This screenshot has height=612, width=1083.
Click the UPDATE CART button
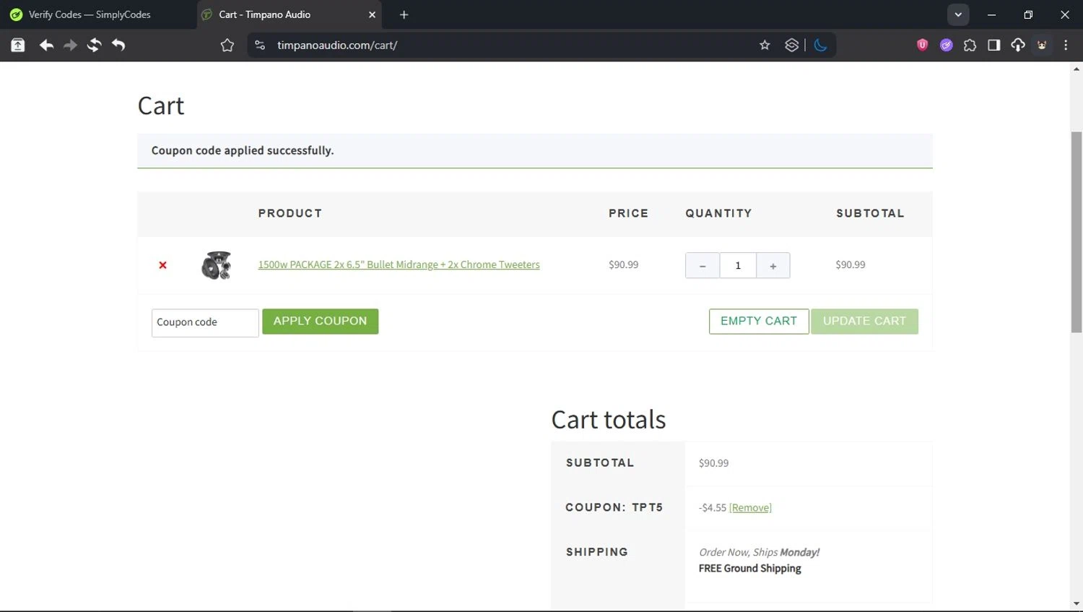click(864, 321)
